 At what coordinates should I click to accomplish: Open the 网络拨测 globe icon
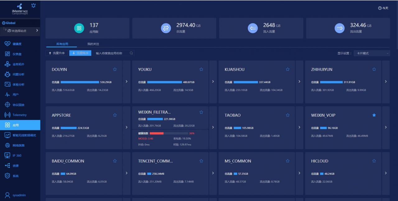click(7, 145)
